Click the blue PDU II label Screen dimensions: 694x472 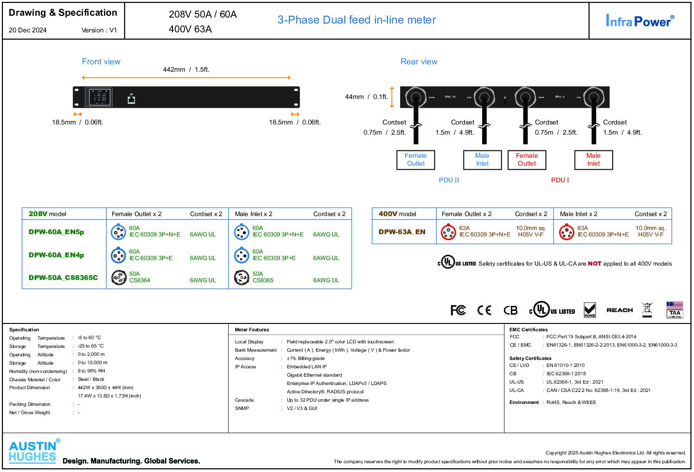(x=449, y=180)
